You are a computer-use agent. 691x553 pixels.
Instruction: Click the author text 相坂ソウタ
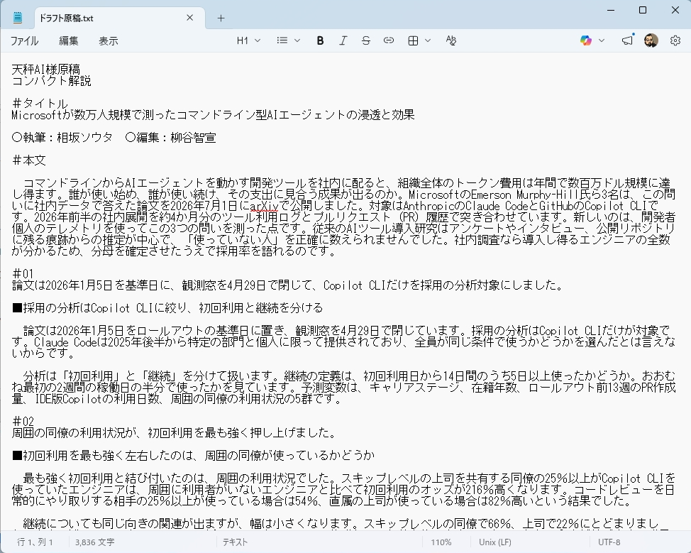pos(84,138)
